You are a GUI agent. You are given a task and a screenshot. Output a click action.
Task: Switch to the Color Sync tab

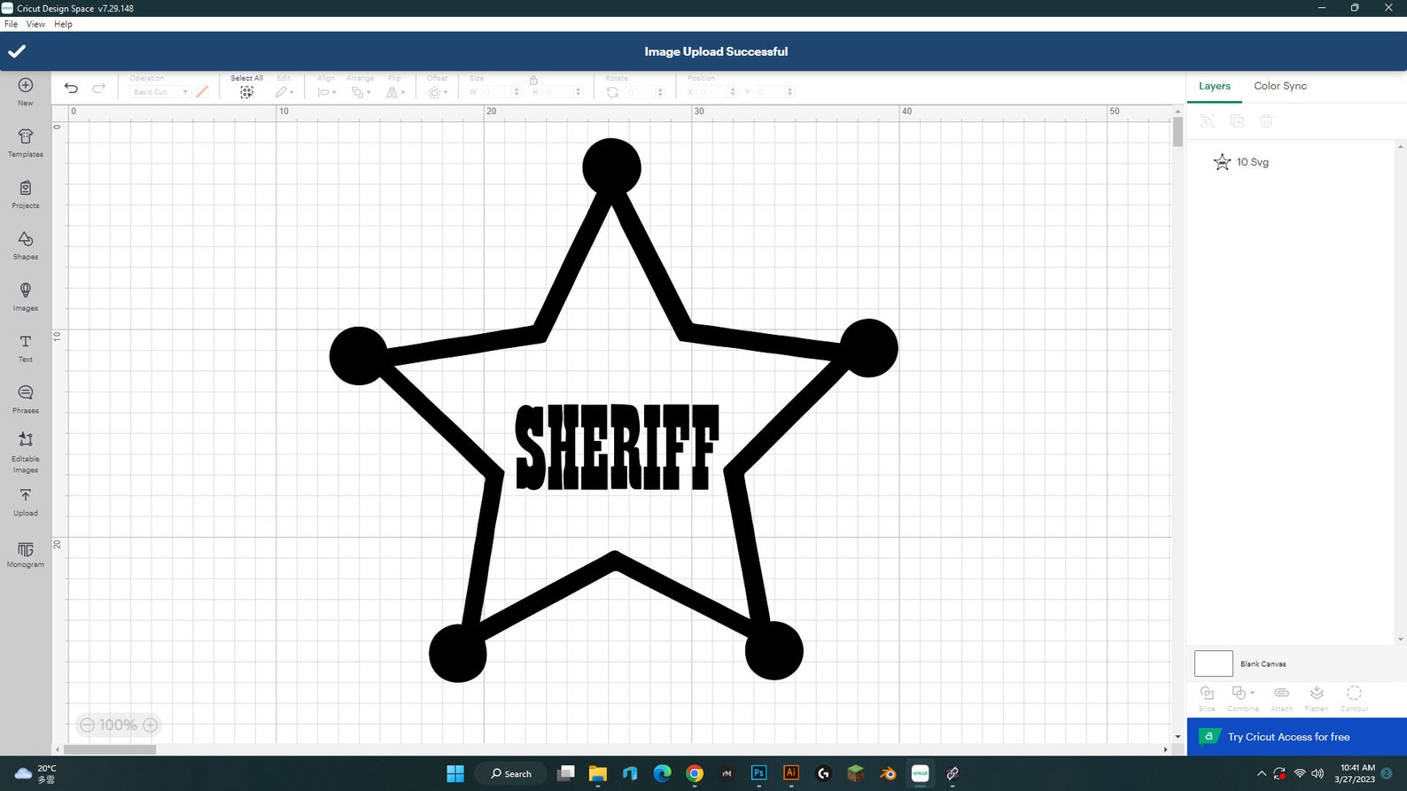(x=1280, y=86)
